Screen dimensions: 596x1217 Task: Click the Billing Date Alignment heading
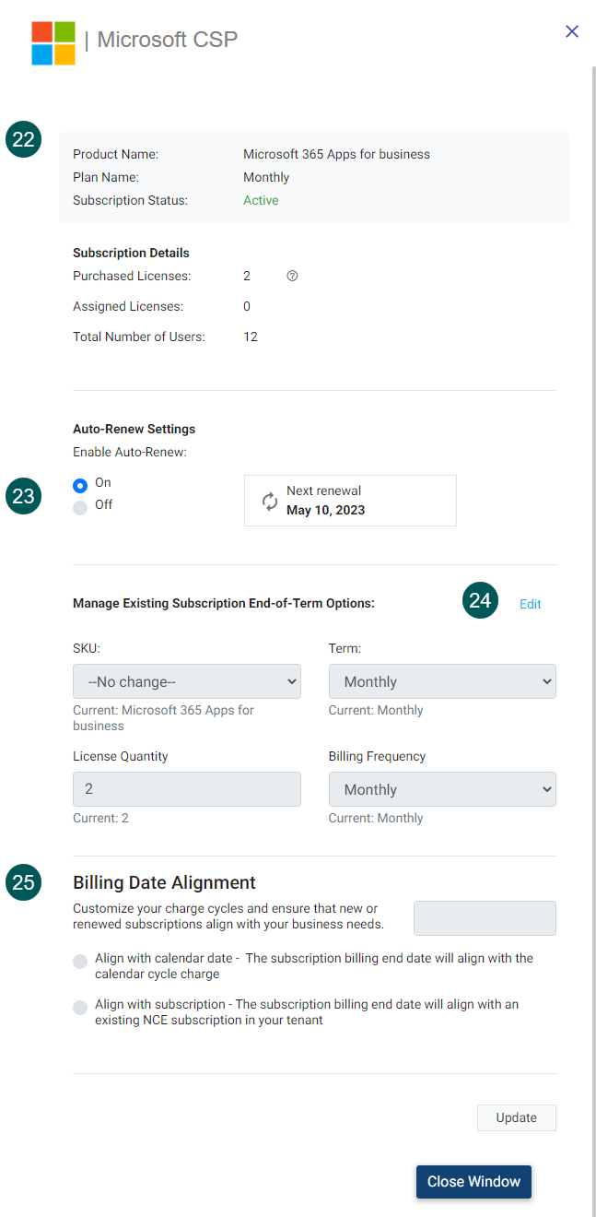(164, 882)
